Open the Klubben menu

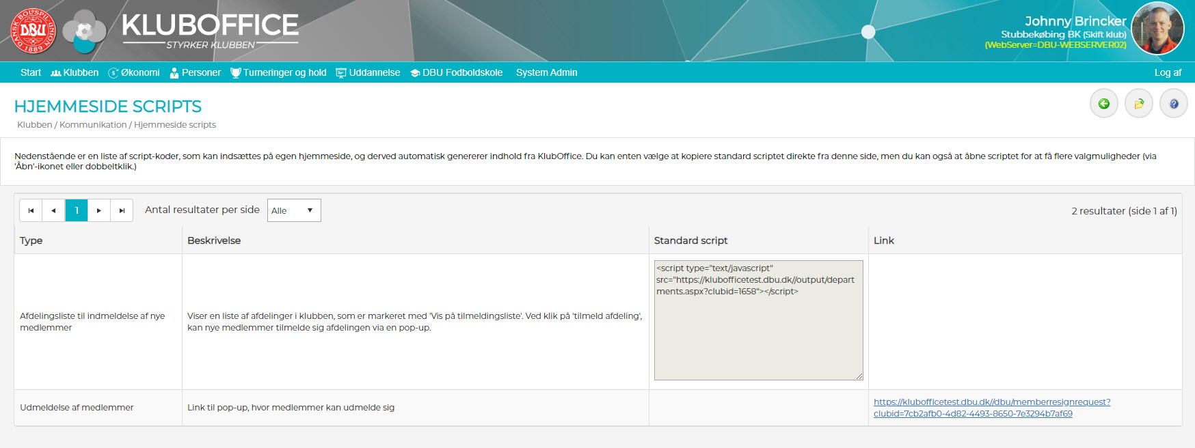click(75, 72)
